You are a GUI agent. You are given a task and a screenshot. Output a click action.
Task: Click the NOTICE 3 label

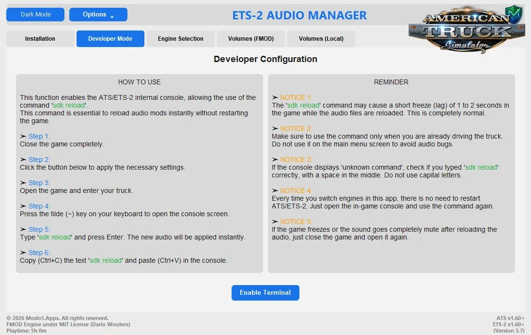[297, 160]
